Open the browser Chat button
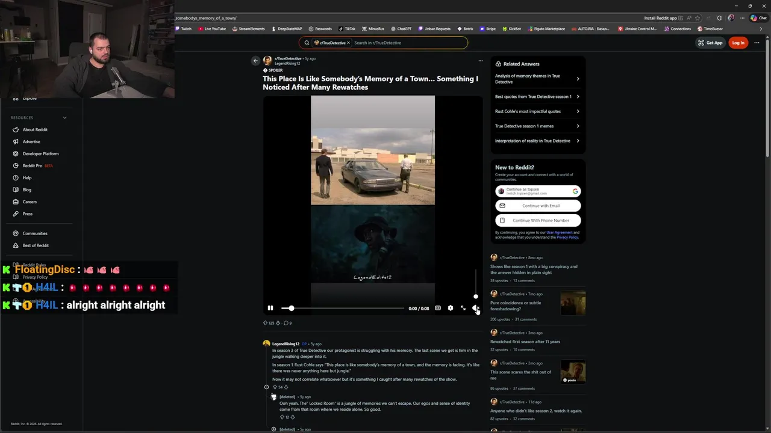Image resolution: width=771 pixels, height=433 pixels. click(x=758, y=18)
